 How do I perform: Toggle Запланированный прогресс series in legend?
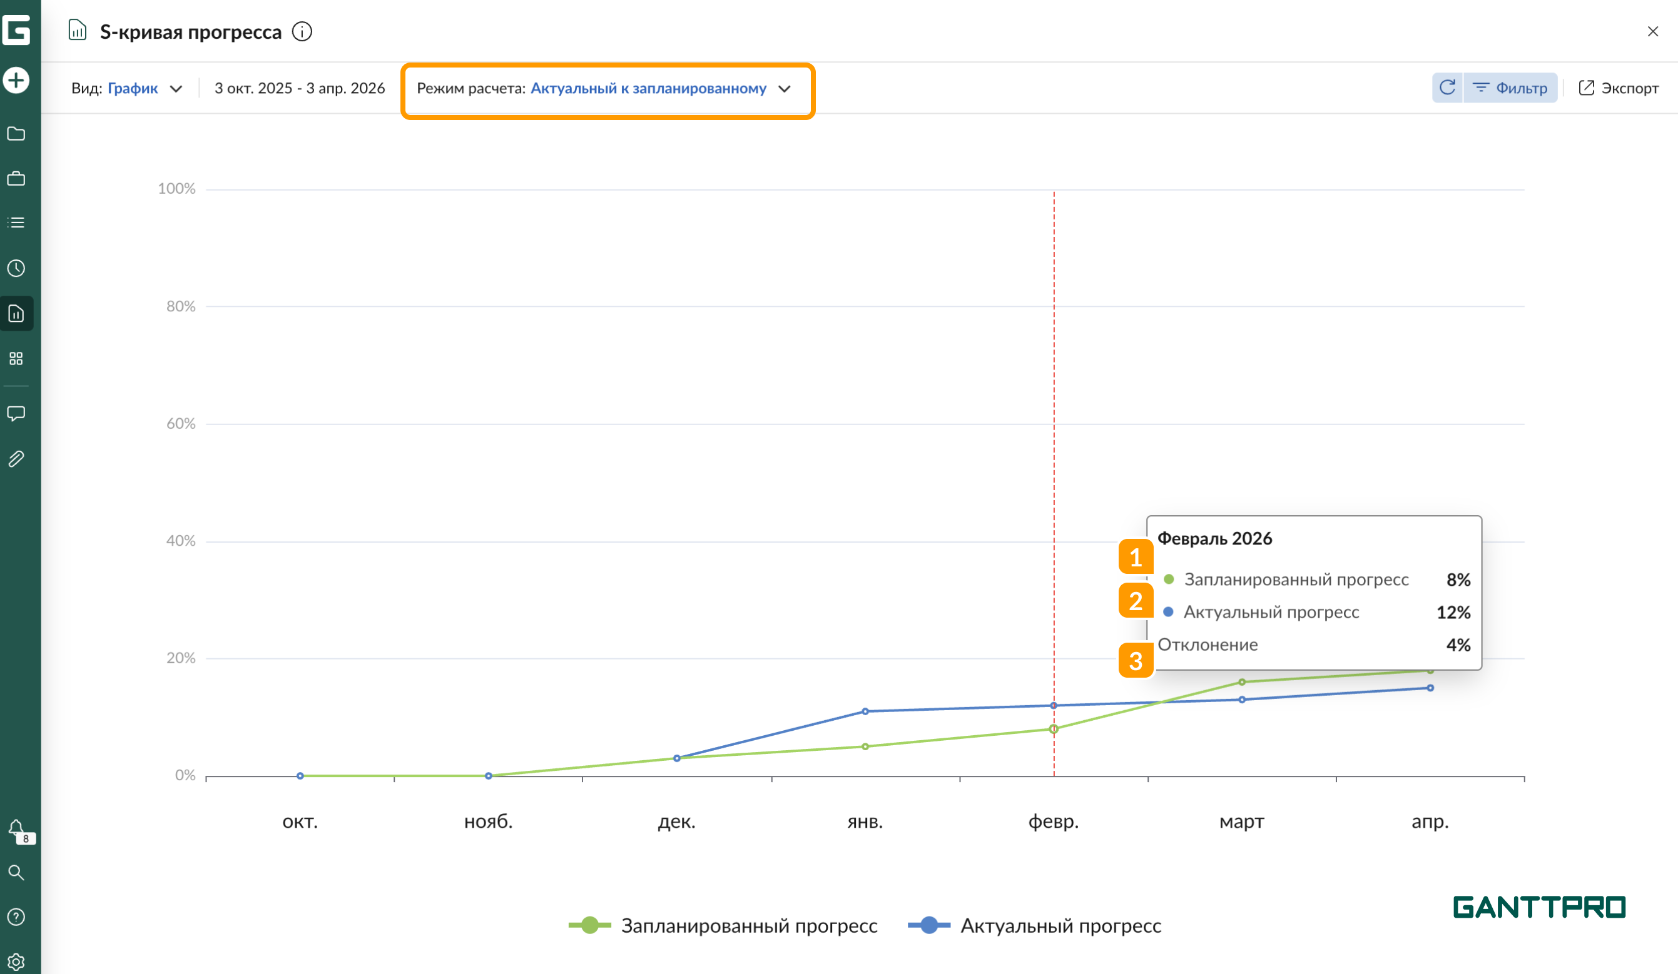[x=723, y=925]
